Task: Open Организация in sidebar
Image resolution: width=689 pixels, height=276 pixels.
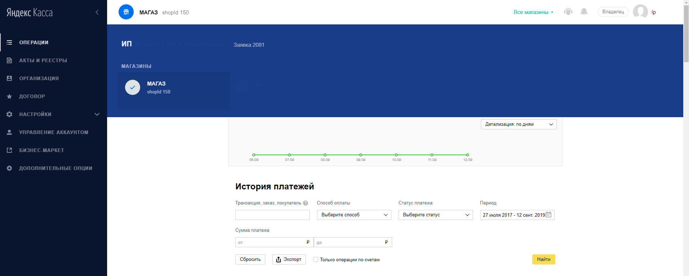Action: 39,78
